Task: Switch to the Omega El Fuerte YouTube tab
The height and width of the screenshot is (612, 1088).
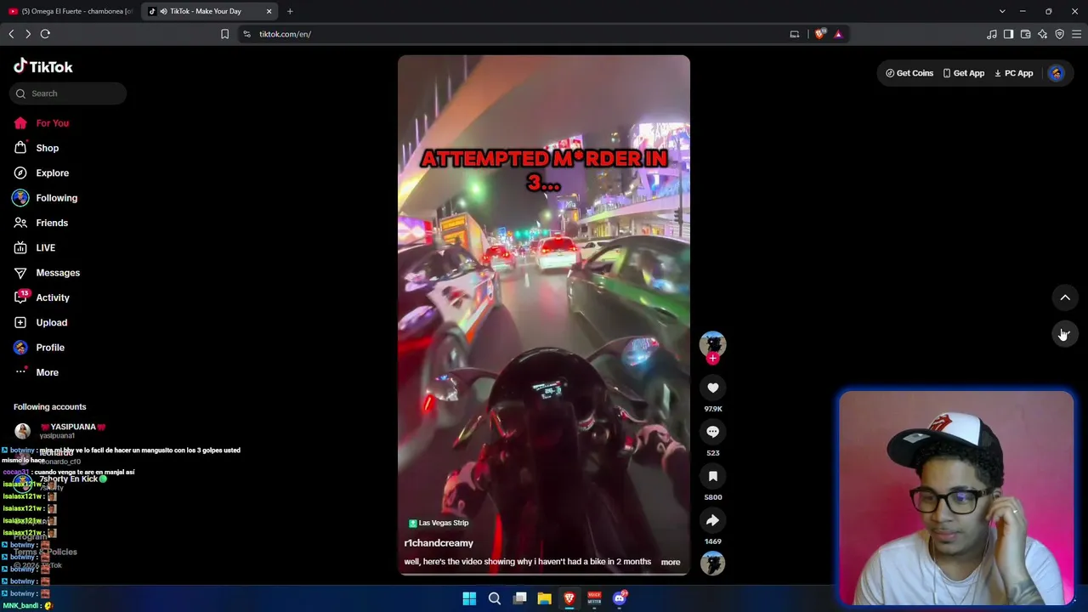Action: [x=70, y=11]
